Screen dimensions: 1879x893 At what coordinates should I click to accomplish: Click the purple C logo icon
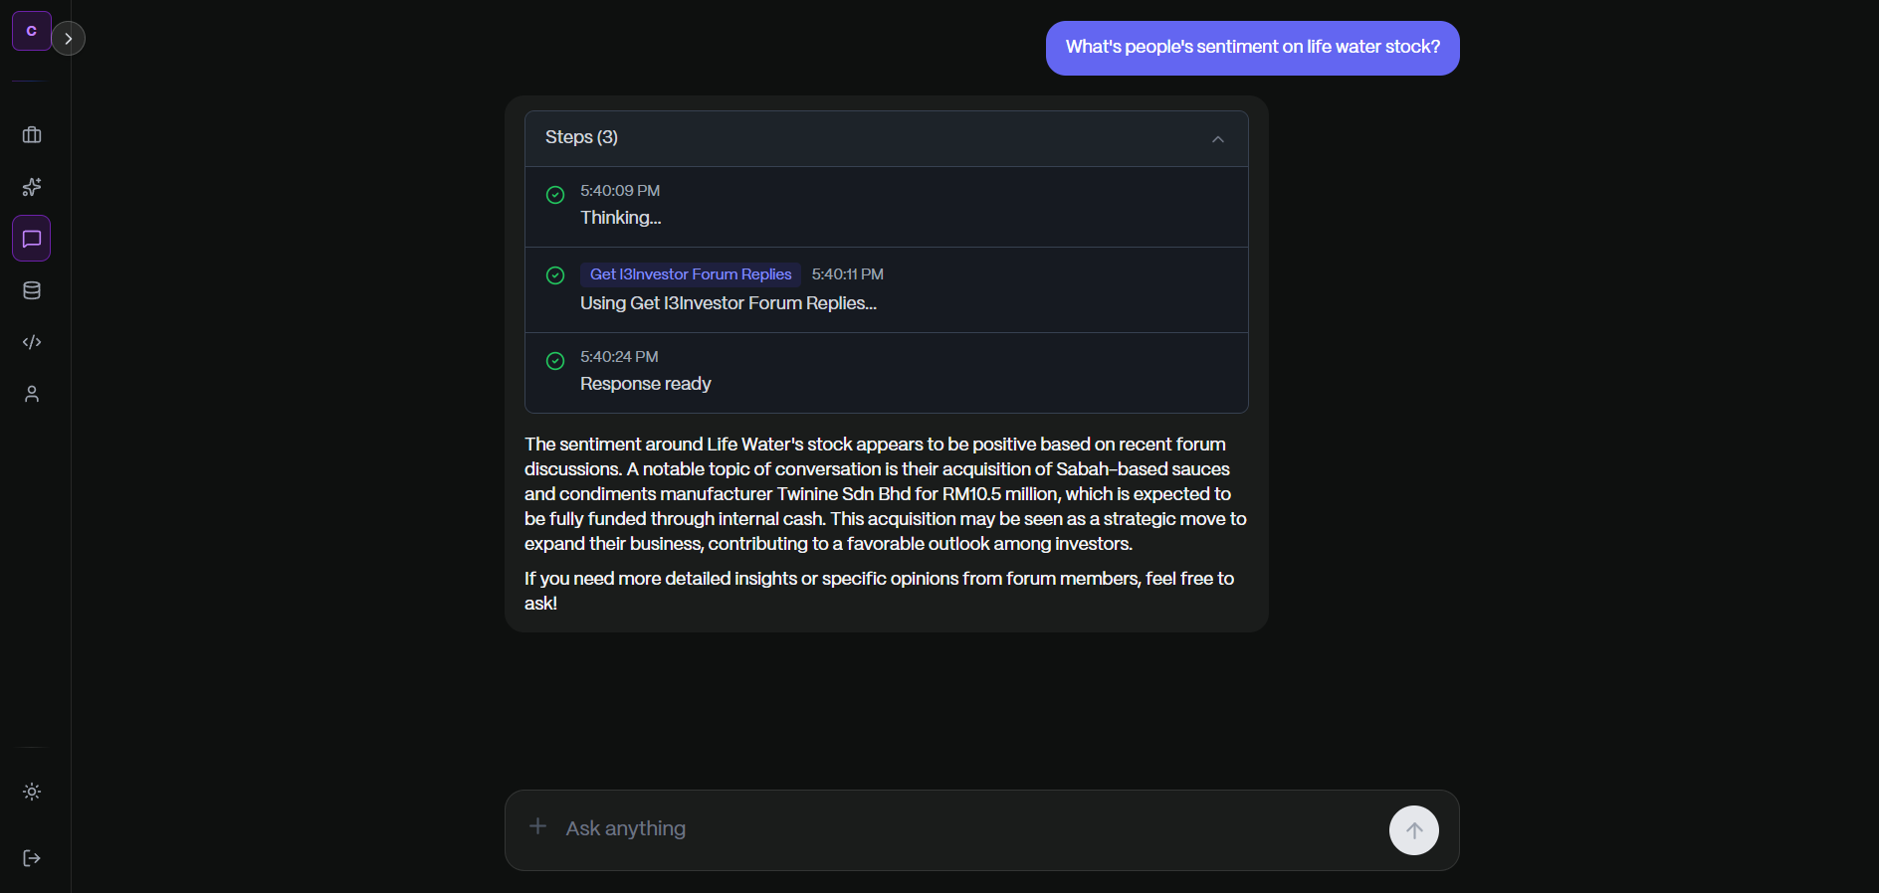[x=31, y=31]
